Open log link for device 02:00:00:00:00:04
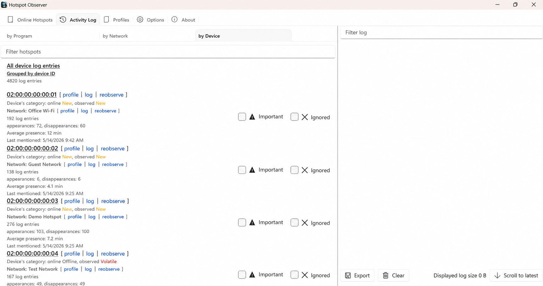This screenshot has width=543, height=286. tap(90, 254)
